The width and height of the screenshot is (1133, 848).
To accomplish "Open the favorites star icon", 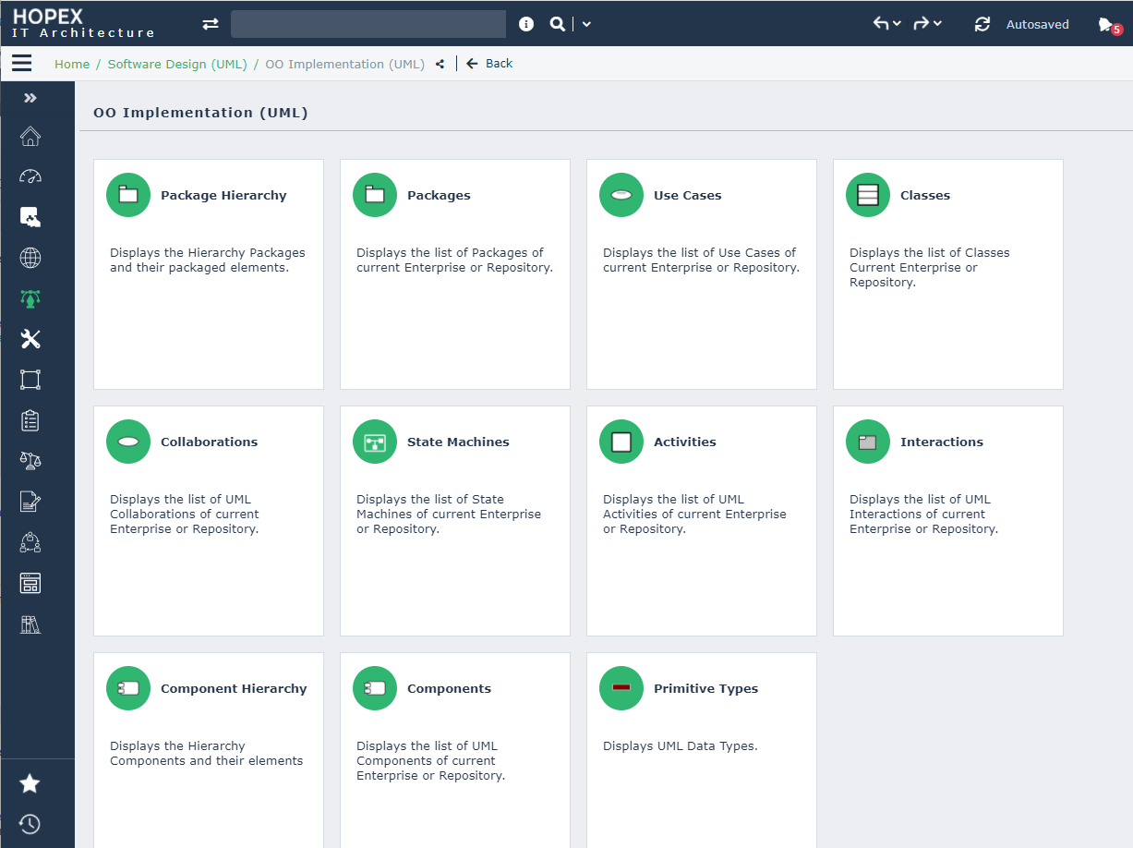I will tap(30, 784).
